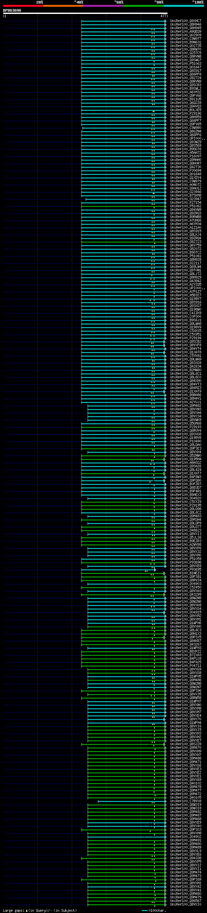Click the =100char scale legend
This screenshot has height=913, width=207.
point(153,910)
